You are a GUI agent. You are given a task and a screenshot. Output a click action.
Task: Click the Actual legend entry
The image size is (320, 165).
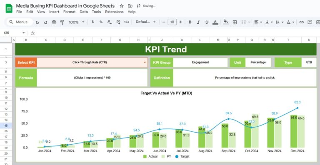click(150, 156)
